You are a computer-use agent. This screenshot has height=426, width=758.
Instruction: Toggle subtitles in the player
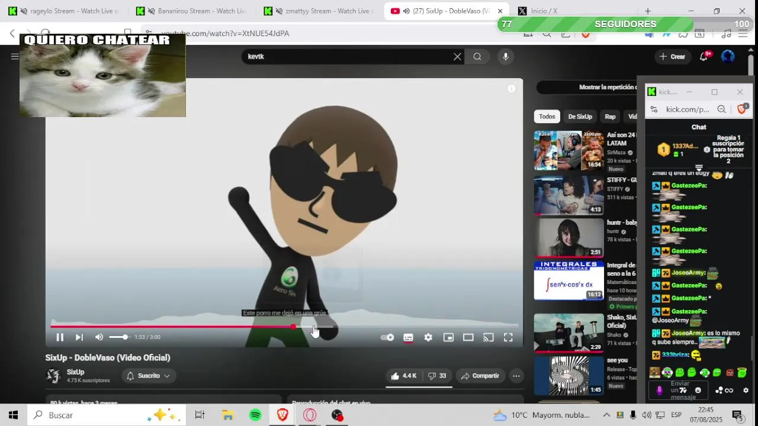pyautogui.click(x=408, y=337)
